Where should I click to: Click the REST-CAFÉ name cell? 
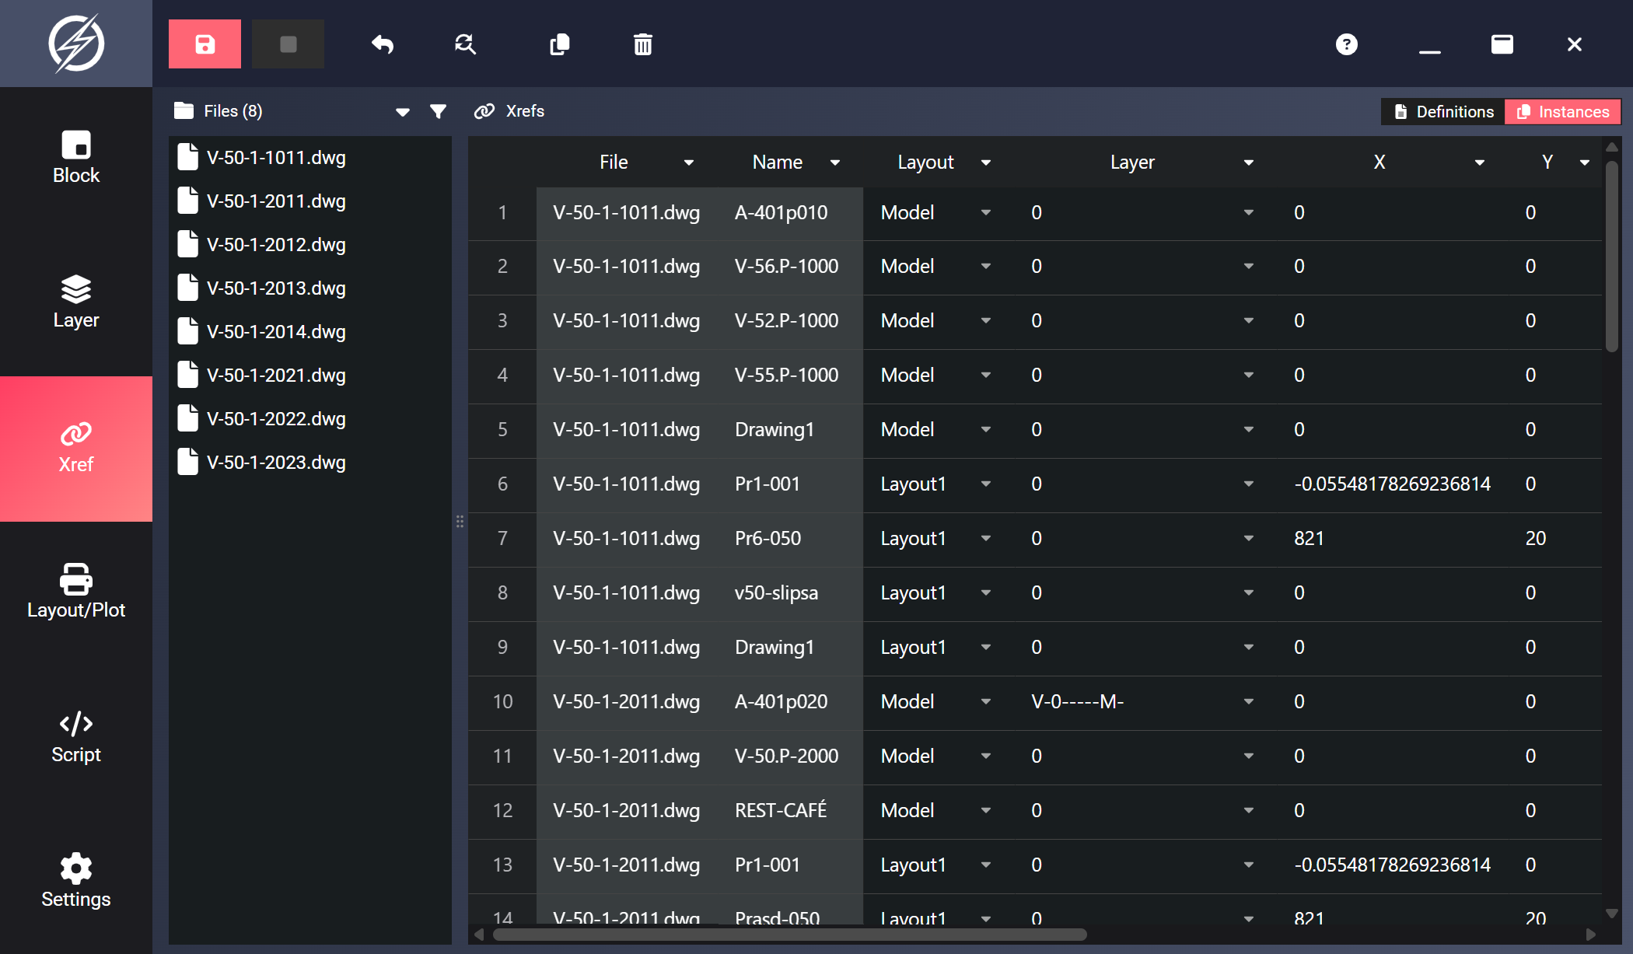(x=790, y=811)
